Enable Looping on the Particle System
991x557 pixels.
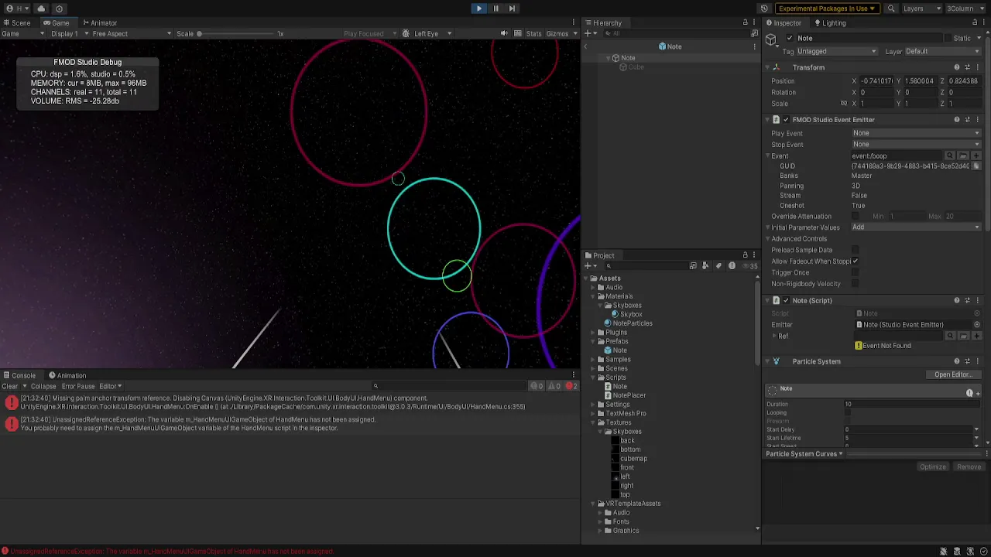(x=849, y=412)
